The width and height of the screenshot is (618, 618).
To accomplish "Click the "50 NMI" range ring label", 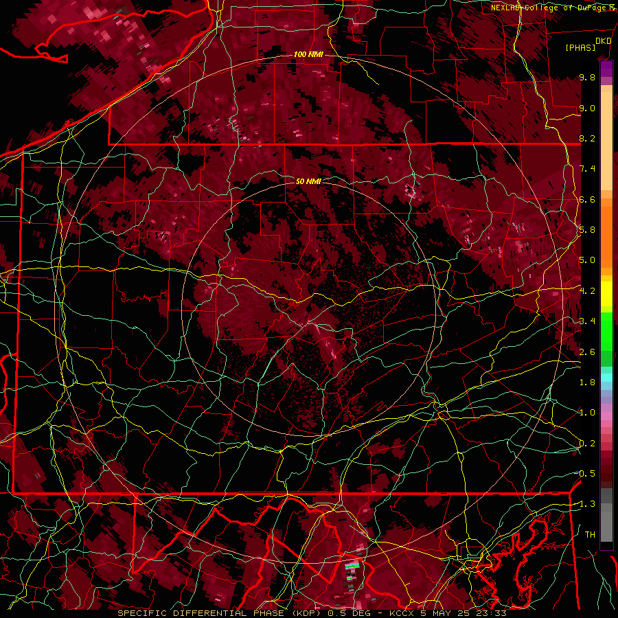I will coord(308,181).
